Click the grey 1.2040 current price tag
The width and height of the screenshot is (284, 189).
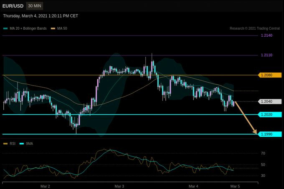pyautogui.click(x=270, y=101)
